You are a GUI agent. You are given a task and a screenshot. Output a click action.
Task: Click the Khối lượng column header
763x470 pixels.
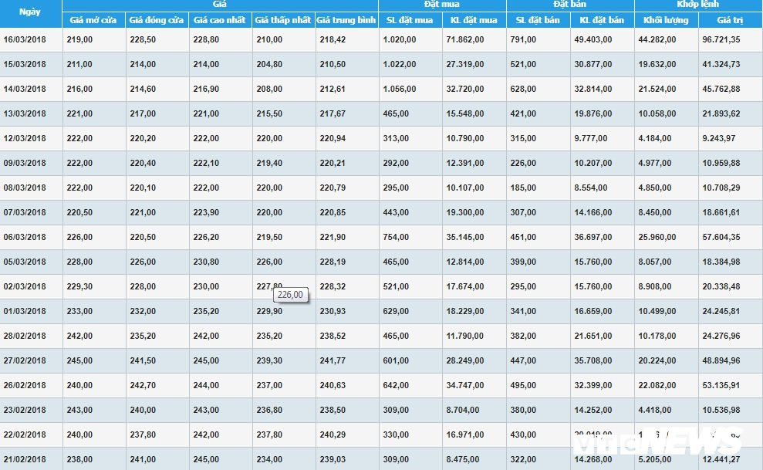coord(665,20)
